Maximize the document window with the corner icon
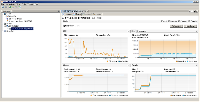Viewport: 200px width, 102px height. click(x=197, y=11)
